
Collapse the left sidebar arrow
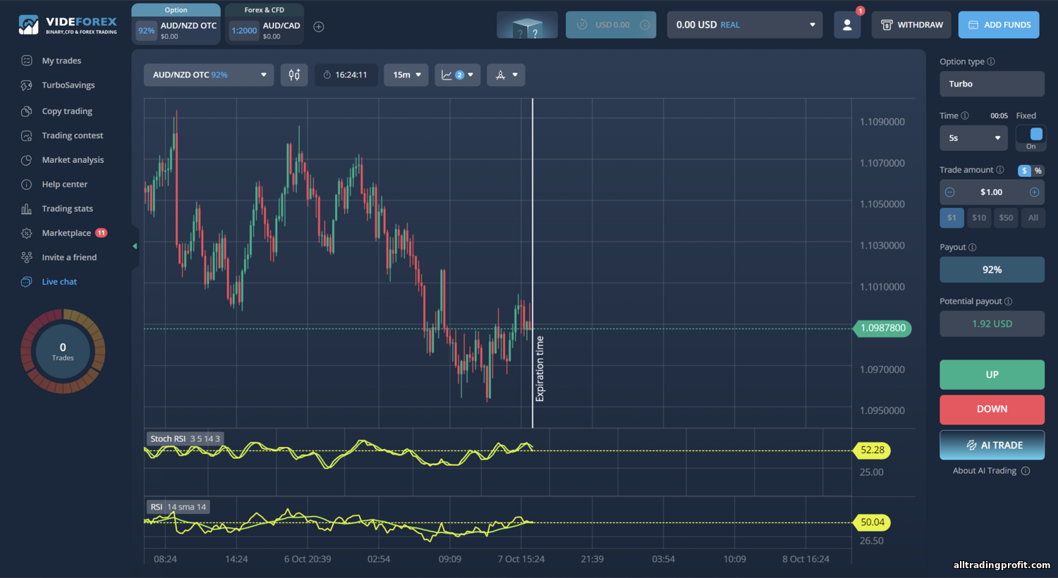click(135, 246)
